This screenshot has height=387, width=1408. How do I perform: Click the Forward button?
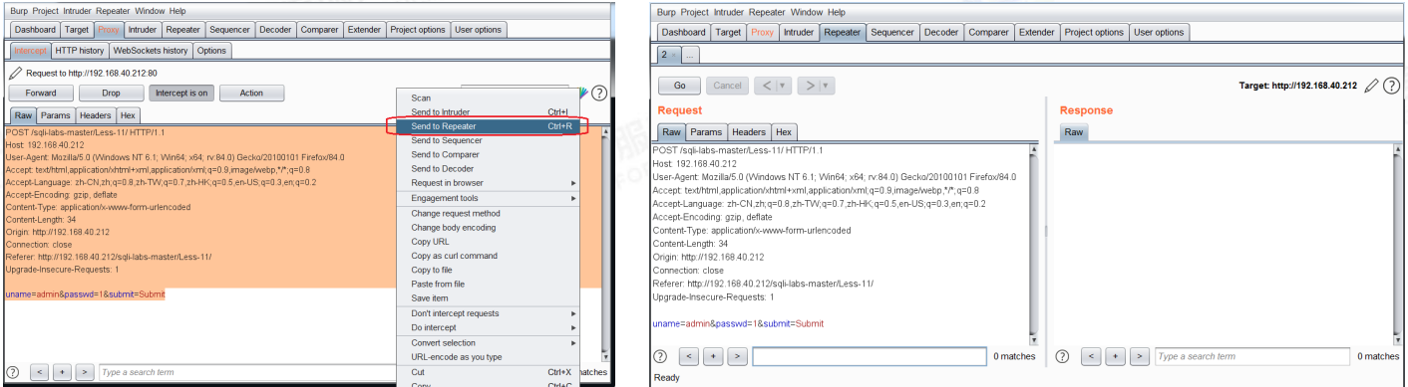40,93
